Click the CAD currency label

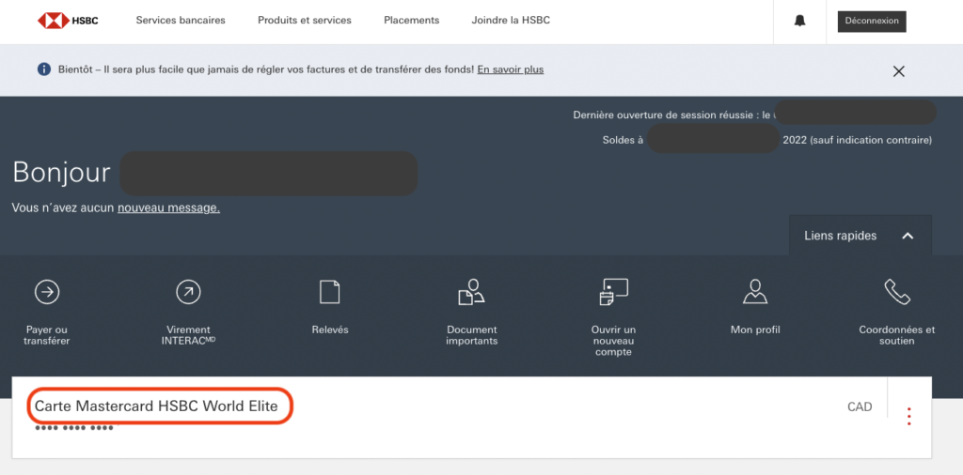(x=860, y=407)
